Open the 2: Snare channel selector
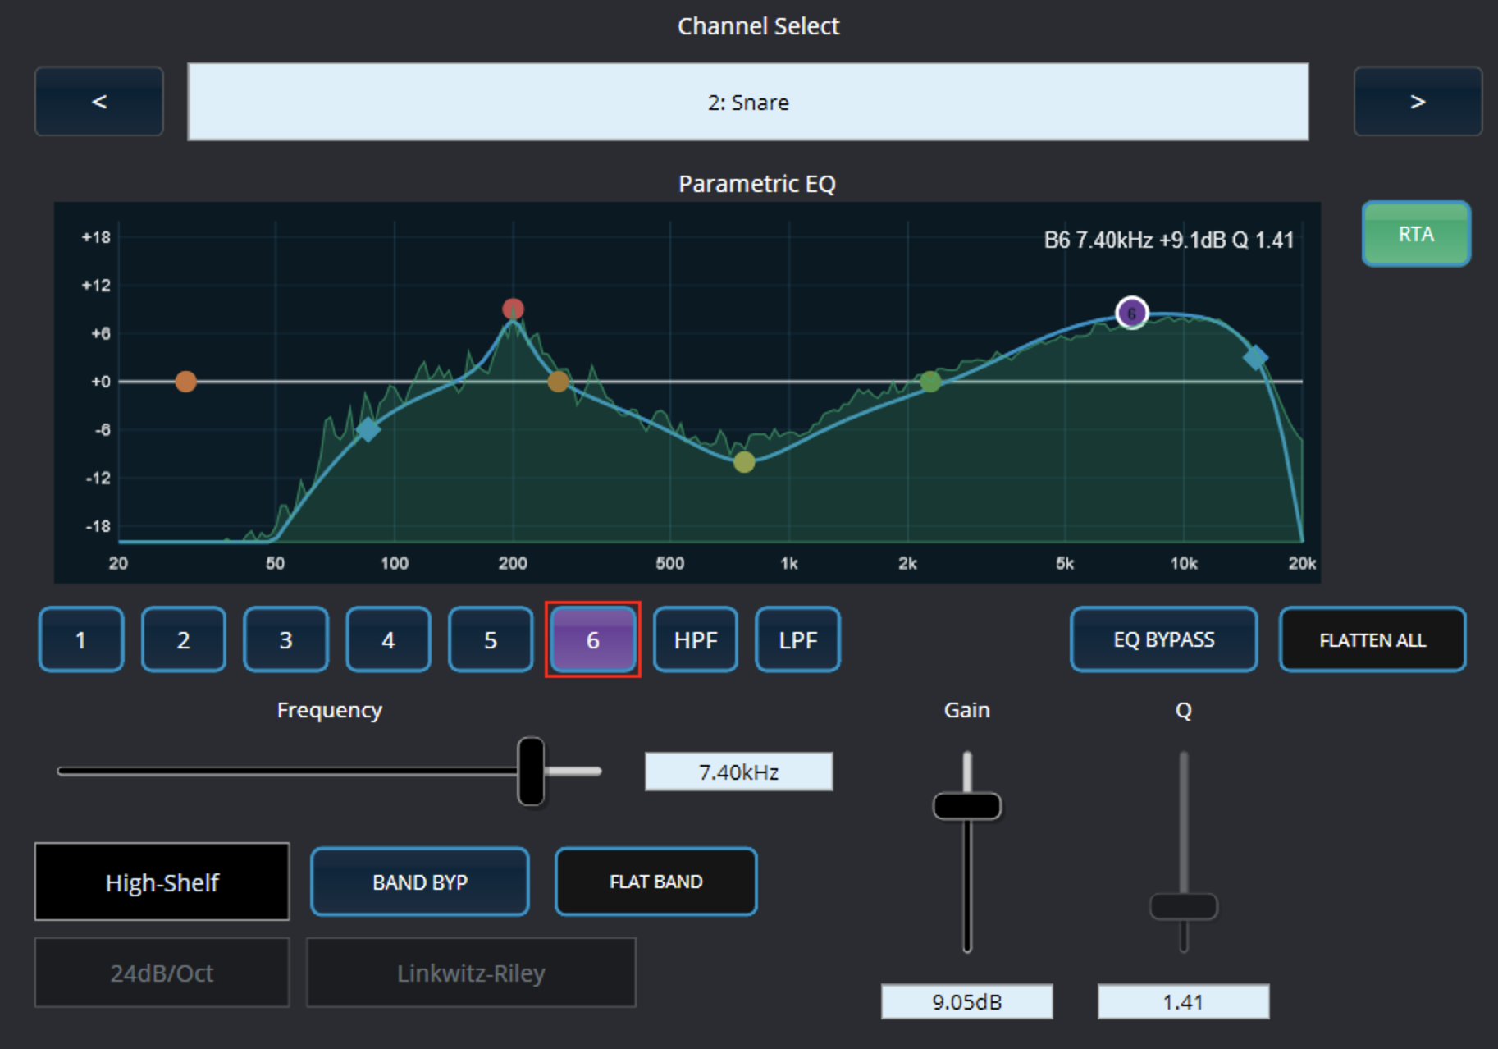Screen dimensions: 1498x1049 [748, 102]
